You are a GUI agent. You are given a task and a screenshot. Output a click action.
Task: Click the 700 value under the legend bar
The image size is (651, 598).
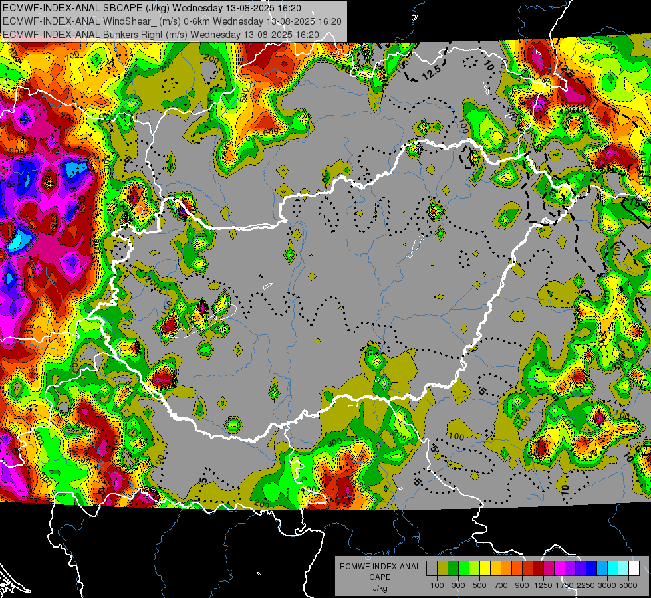(501, 585)
